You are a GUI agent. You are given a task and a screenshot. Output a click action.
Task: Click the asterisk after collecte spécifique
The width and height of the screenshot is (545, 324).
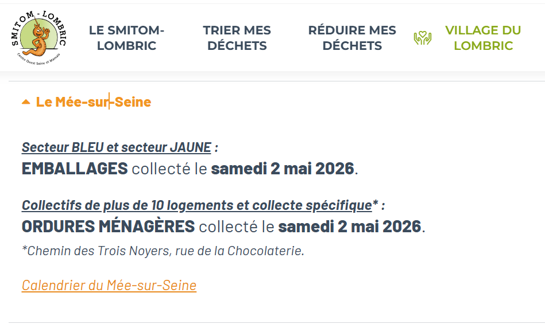375,204
